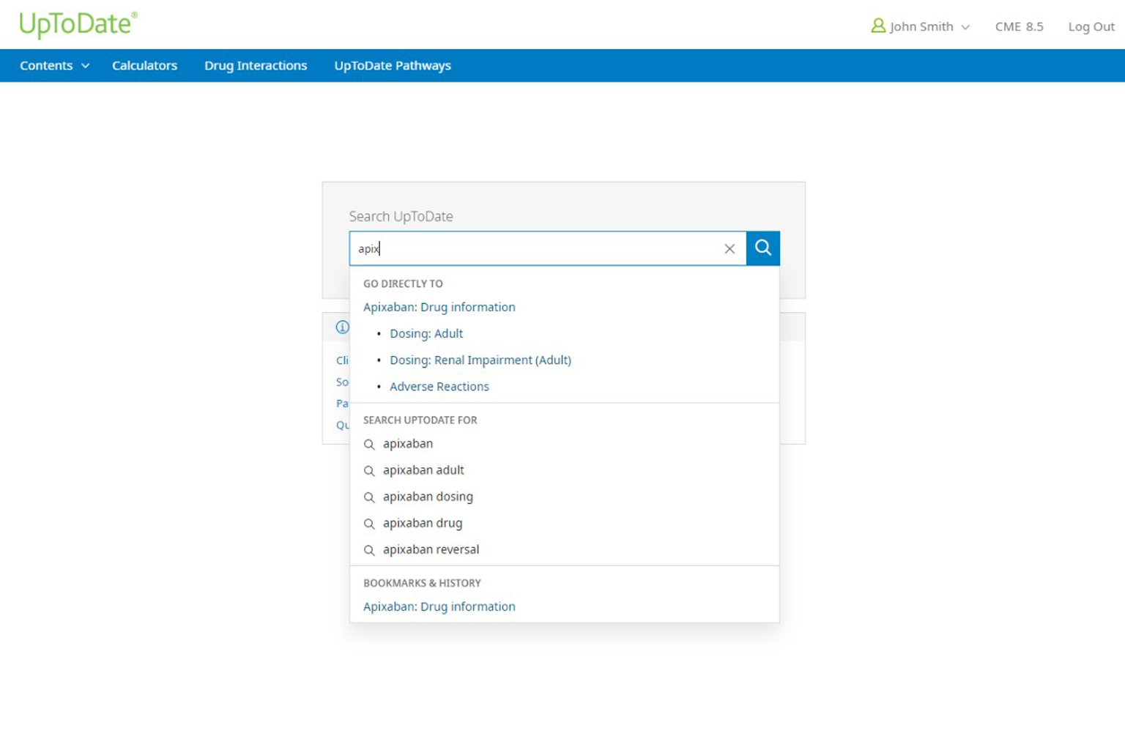The height and width of the screenshot is (750, 1125).
Task: Click the blue magnifying glass search button
Action: 762,248
